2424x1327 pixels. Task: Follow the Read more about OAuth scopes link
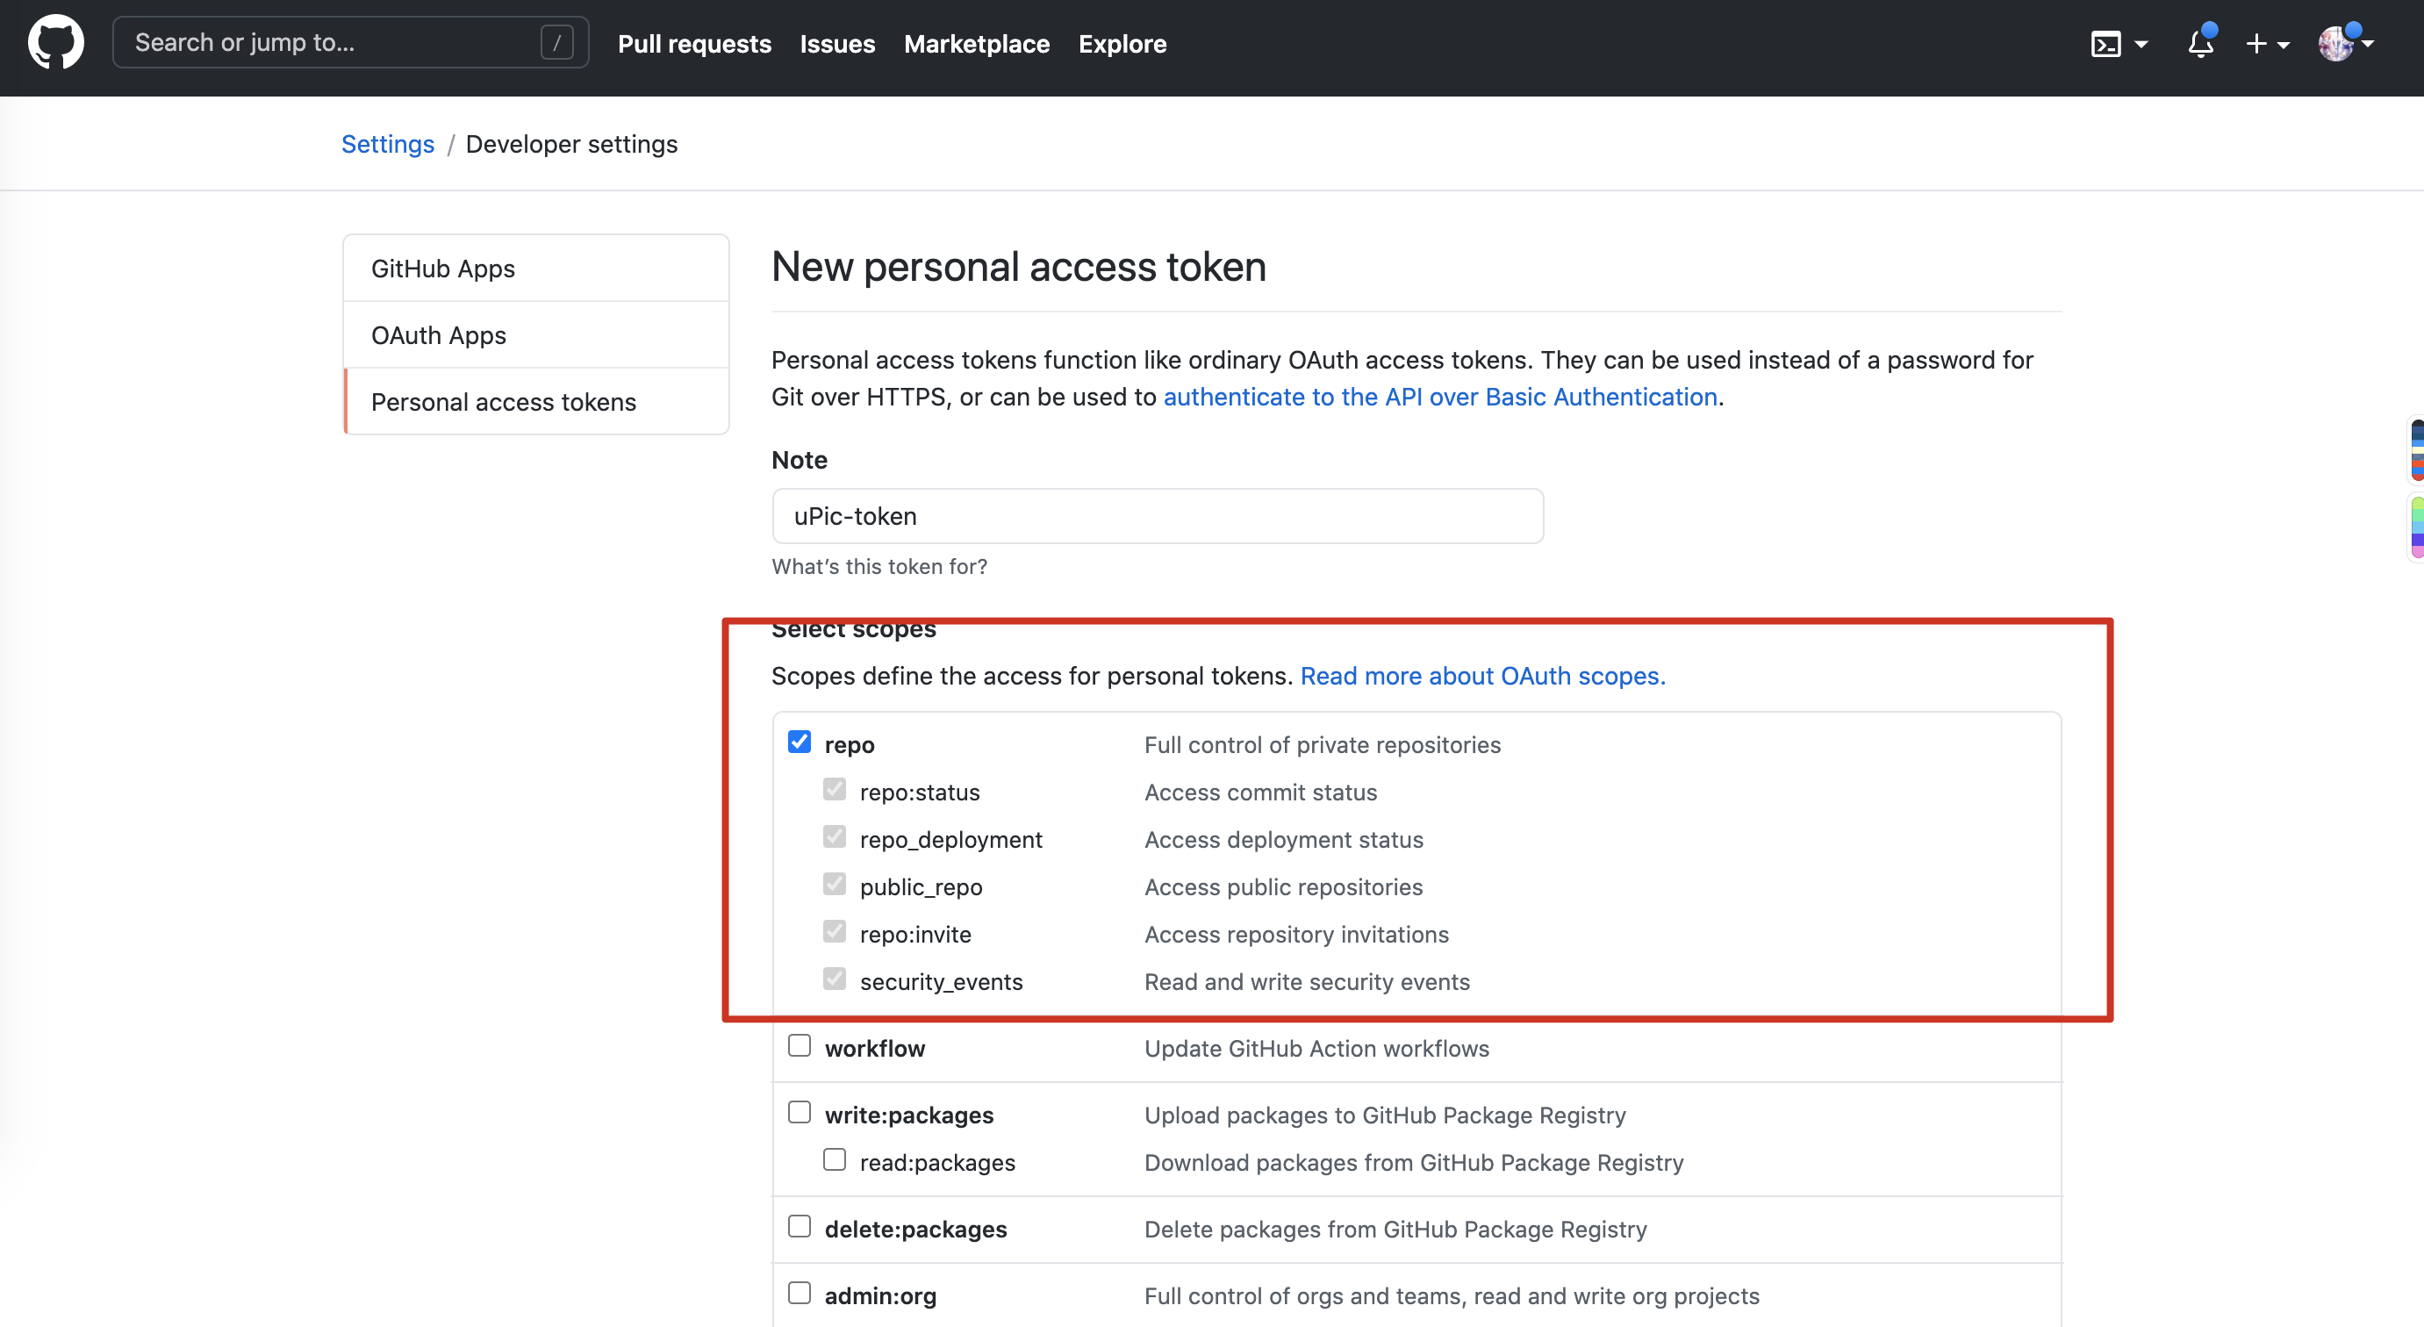coord(1482,676)
